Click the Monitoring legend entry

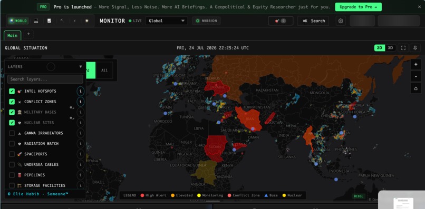210,195
